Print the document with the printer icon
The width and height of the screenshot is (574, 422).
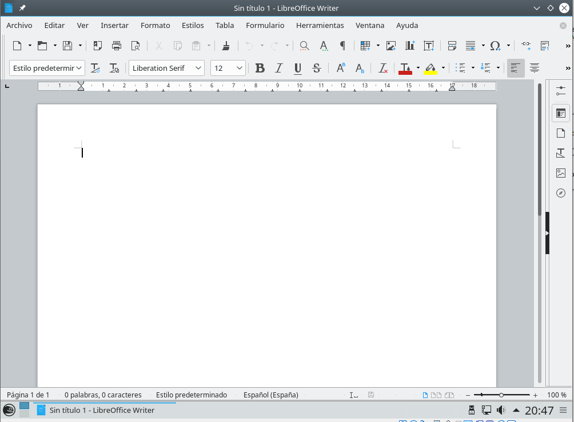(117, 46)
